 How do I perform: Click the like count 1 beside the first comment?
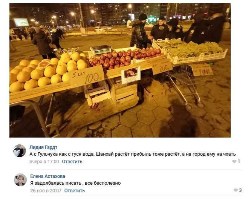(x=239, y=161)
